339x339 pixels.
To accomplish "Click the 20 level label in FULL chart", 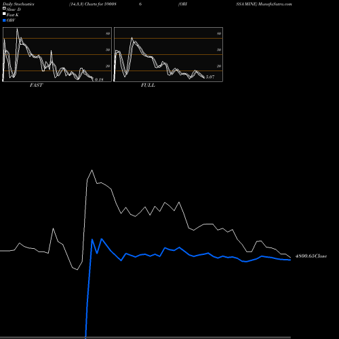I will [x=219, y=66].
